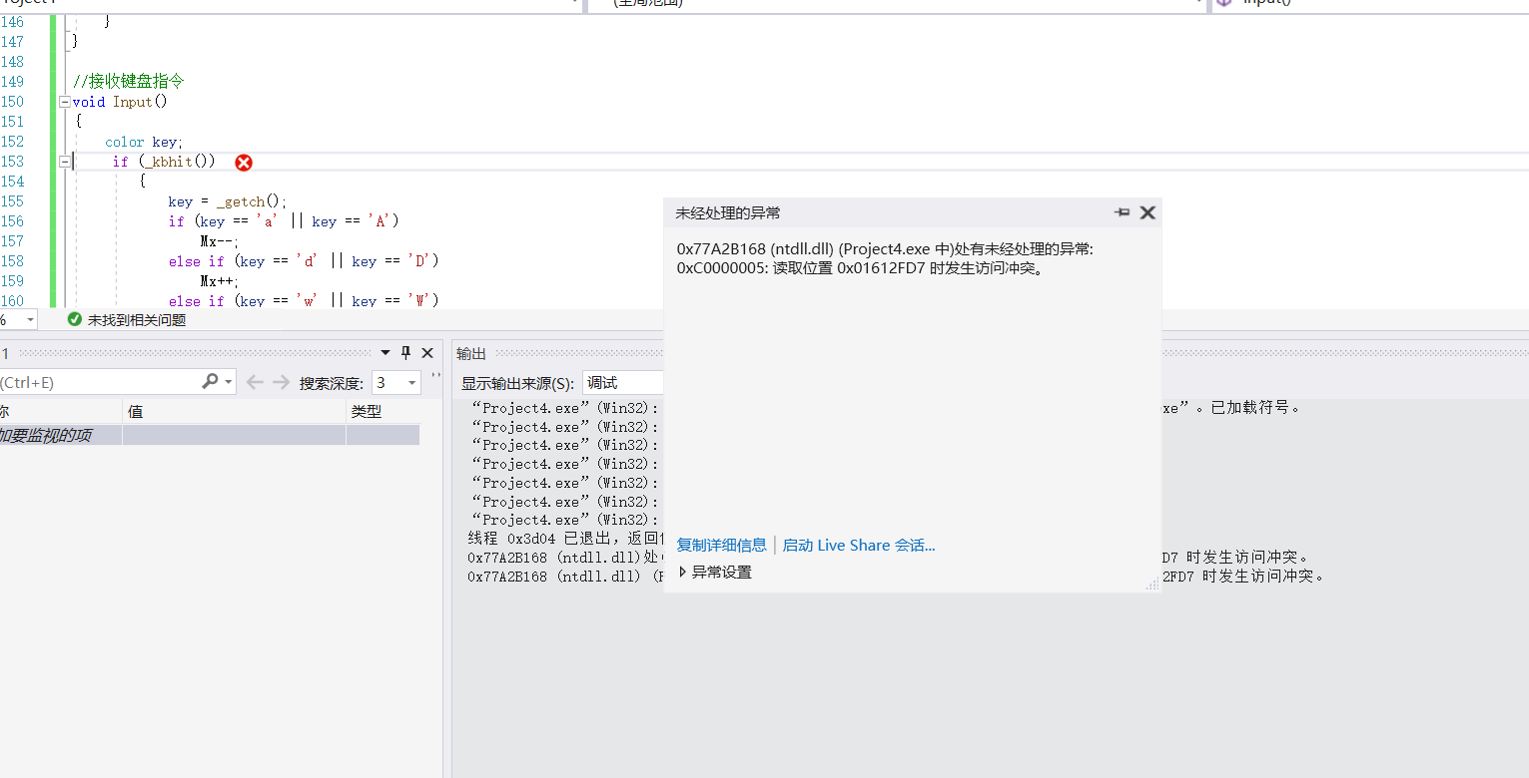Start a Live Share session link
Viewport: 1529px width, 778px height.
858,545
